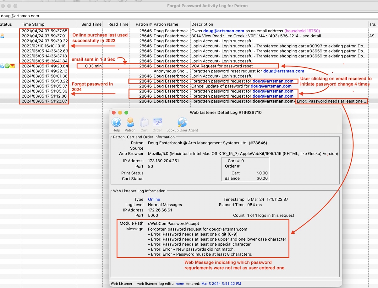This screenshot has width=378, height=288.
Task: Click the Online type link in Web Listener Log Information
Action: click(x=154, y=199)
